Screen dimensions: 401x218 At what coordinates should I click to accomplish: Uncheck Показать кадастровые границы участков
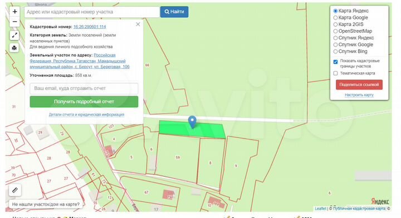coord(335,62)
